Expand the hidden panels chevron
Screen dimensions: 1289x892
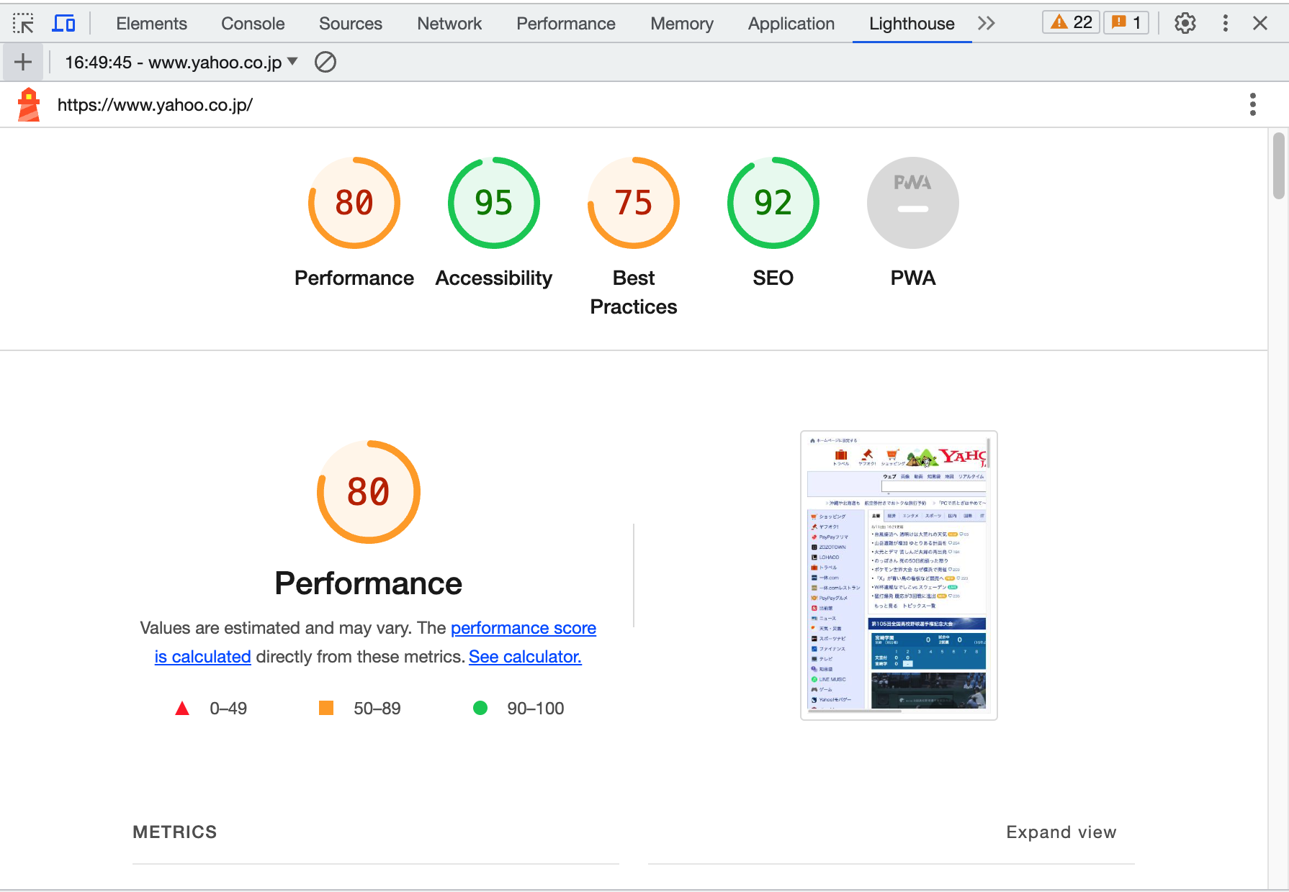tap(987, 23)
